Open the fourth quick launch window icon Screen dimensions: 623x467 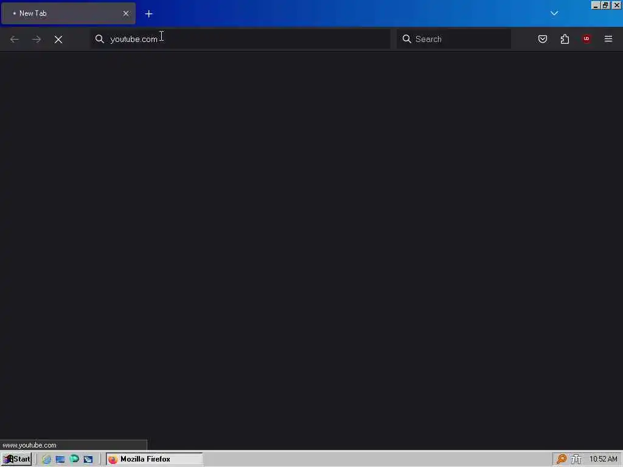click(88, 459)
